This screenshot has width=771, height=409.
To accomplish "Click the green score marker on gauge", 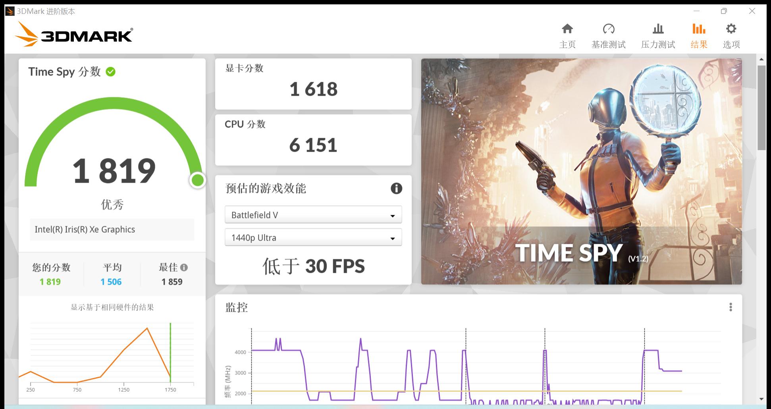I will pos(197,180).
